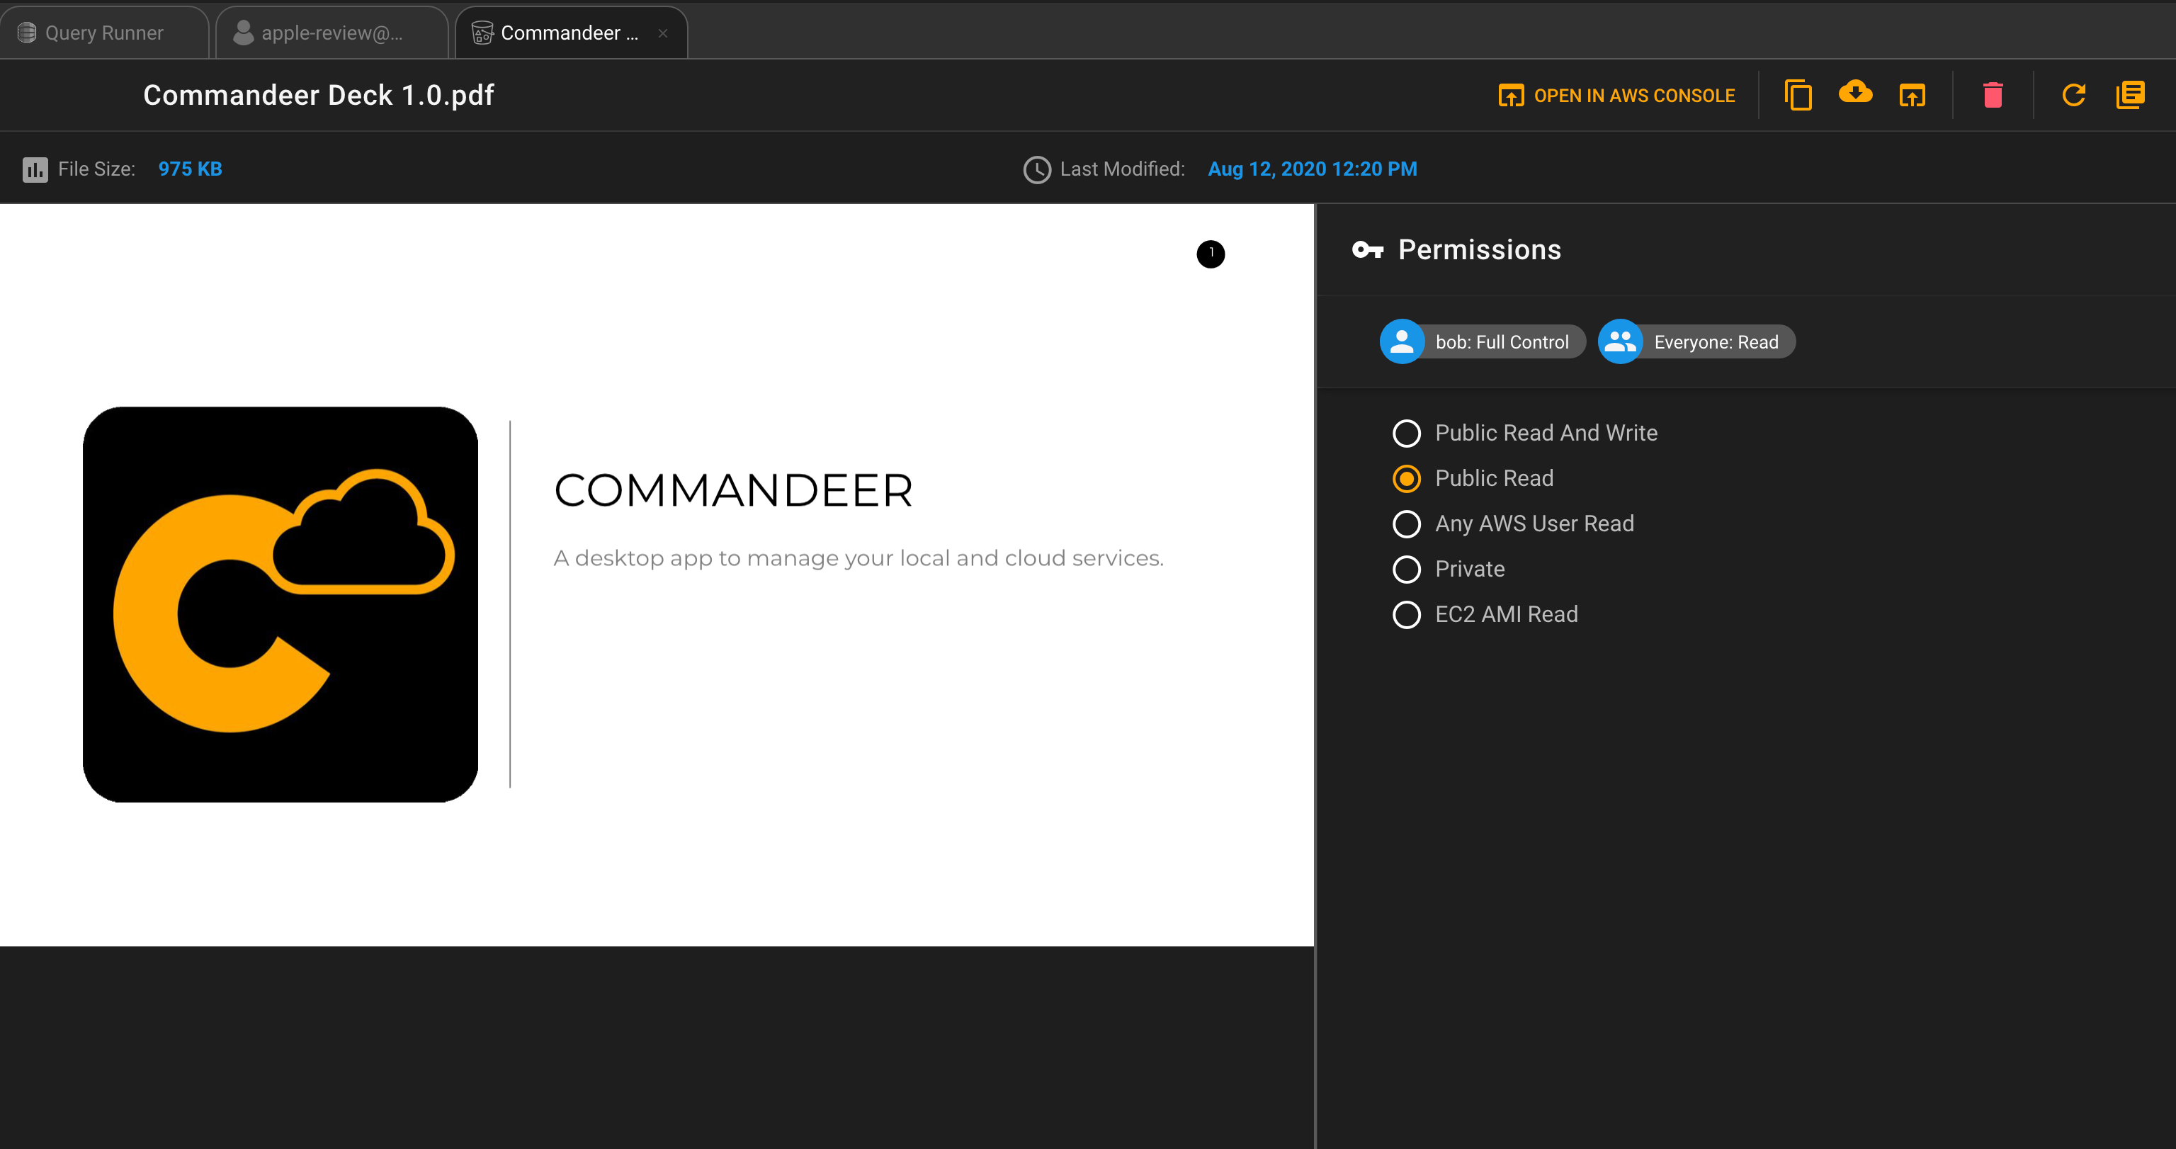Click the Aug 12, 2020 12:20 PM date

pyautogui.click(x=1313, y=169)
